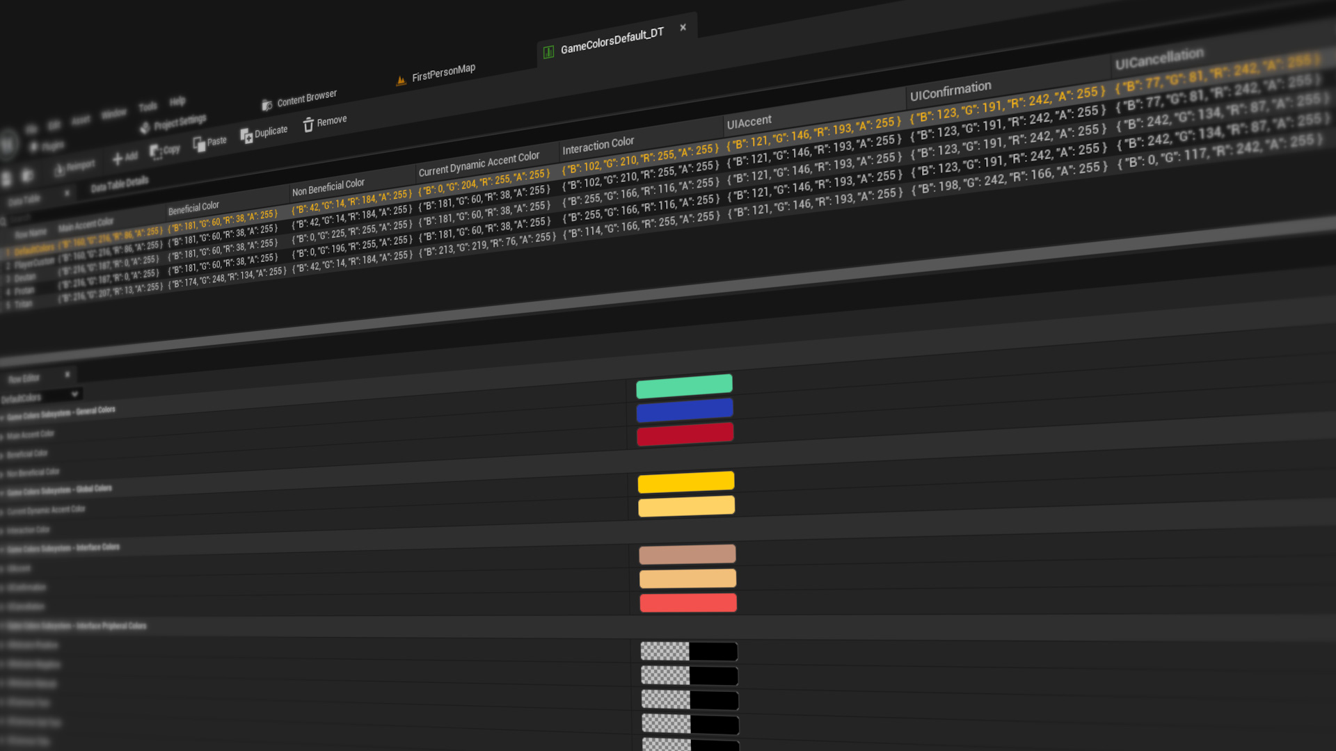Click the Add icon to create a row
The image size is (1336, 751).
pyautogui.click(x=118, y=157)
